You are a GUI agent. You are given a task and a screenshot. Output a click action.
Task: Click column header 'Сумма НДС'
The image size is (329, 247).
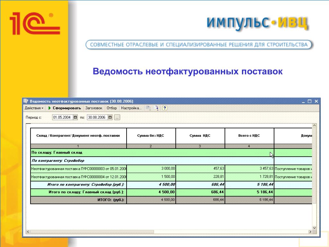coord(200,136)
